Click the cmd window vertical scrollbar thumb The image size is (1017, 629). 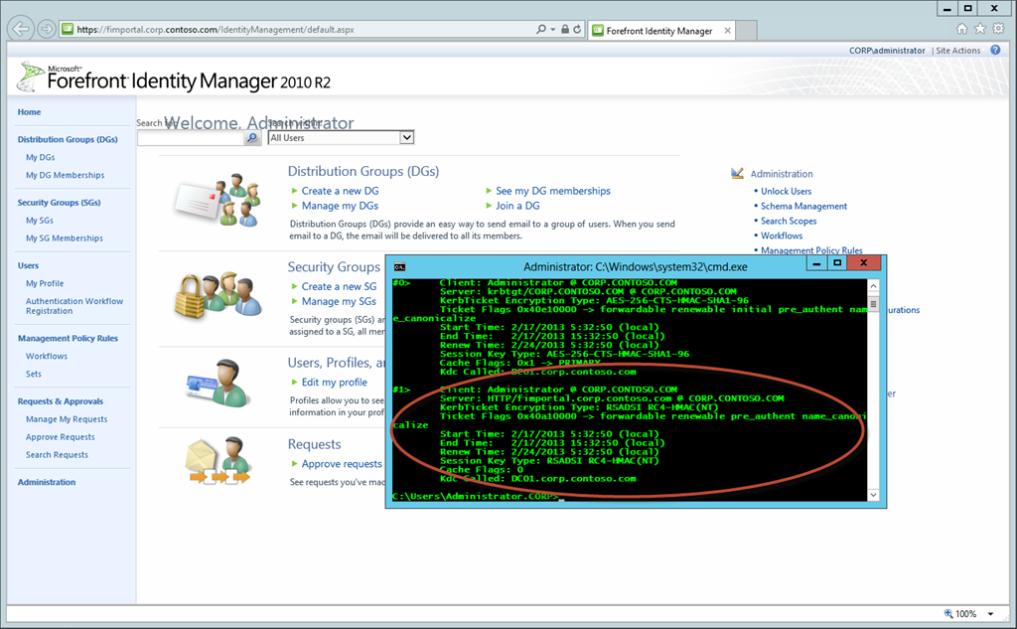[x=873, y=304]
